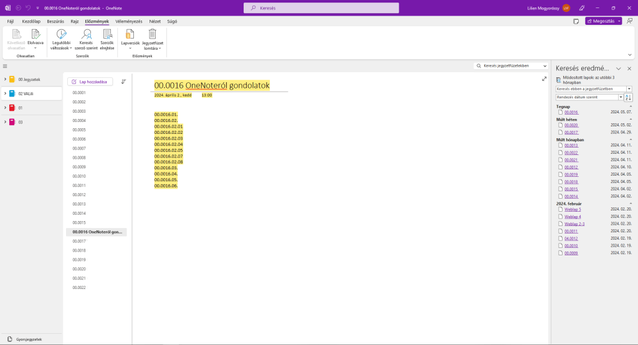The height and width of the screenshot is (345, 638).
Task: Collapse the Tegnap results group
Action: (631, 106)
